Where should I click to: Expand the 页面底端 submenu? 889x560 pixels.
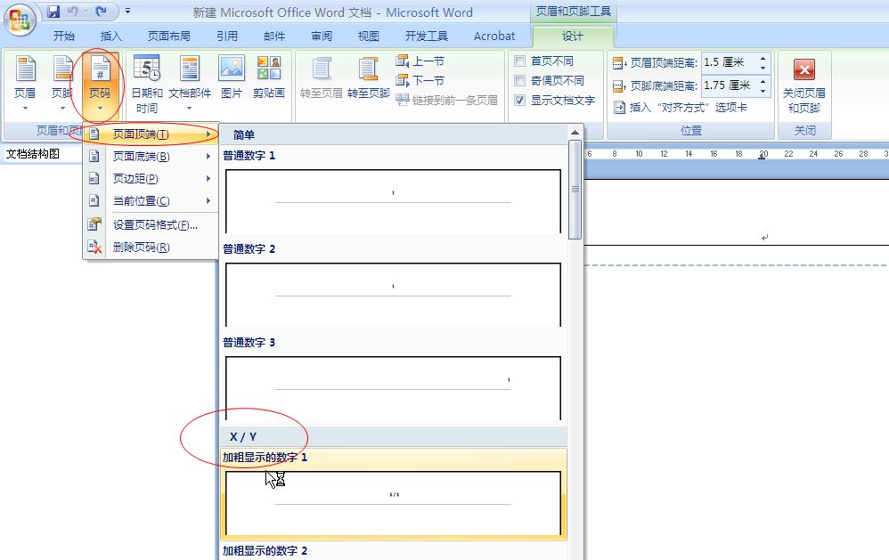(x=141, y=157)
